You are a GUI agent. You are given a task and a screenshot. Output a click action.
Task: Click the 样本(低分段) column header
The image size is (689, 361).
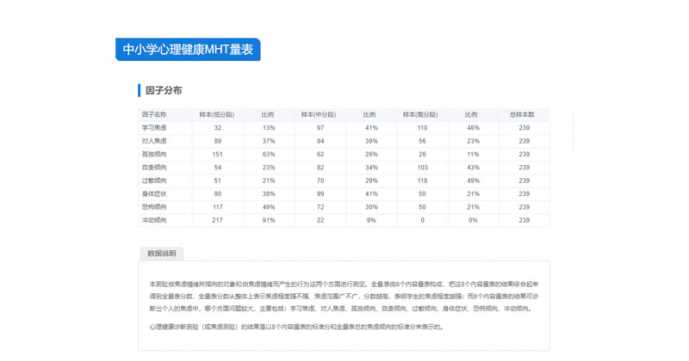coord(217,114)
